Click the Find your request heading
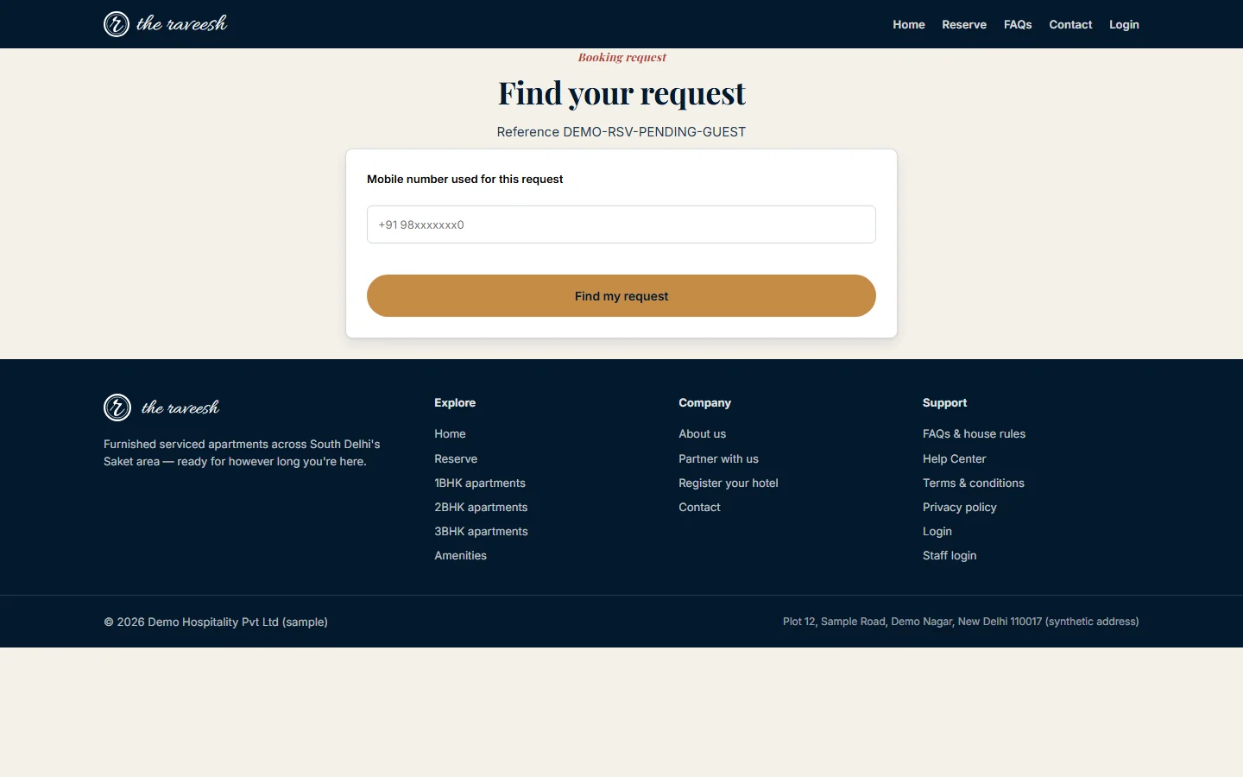 click(621, 93)
